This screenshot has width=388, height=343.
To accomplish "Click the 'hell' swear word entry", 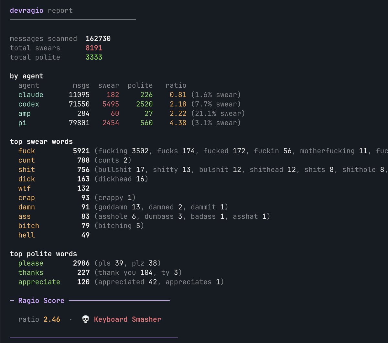I will [27, 235].
